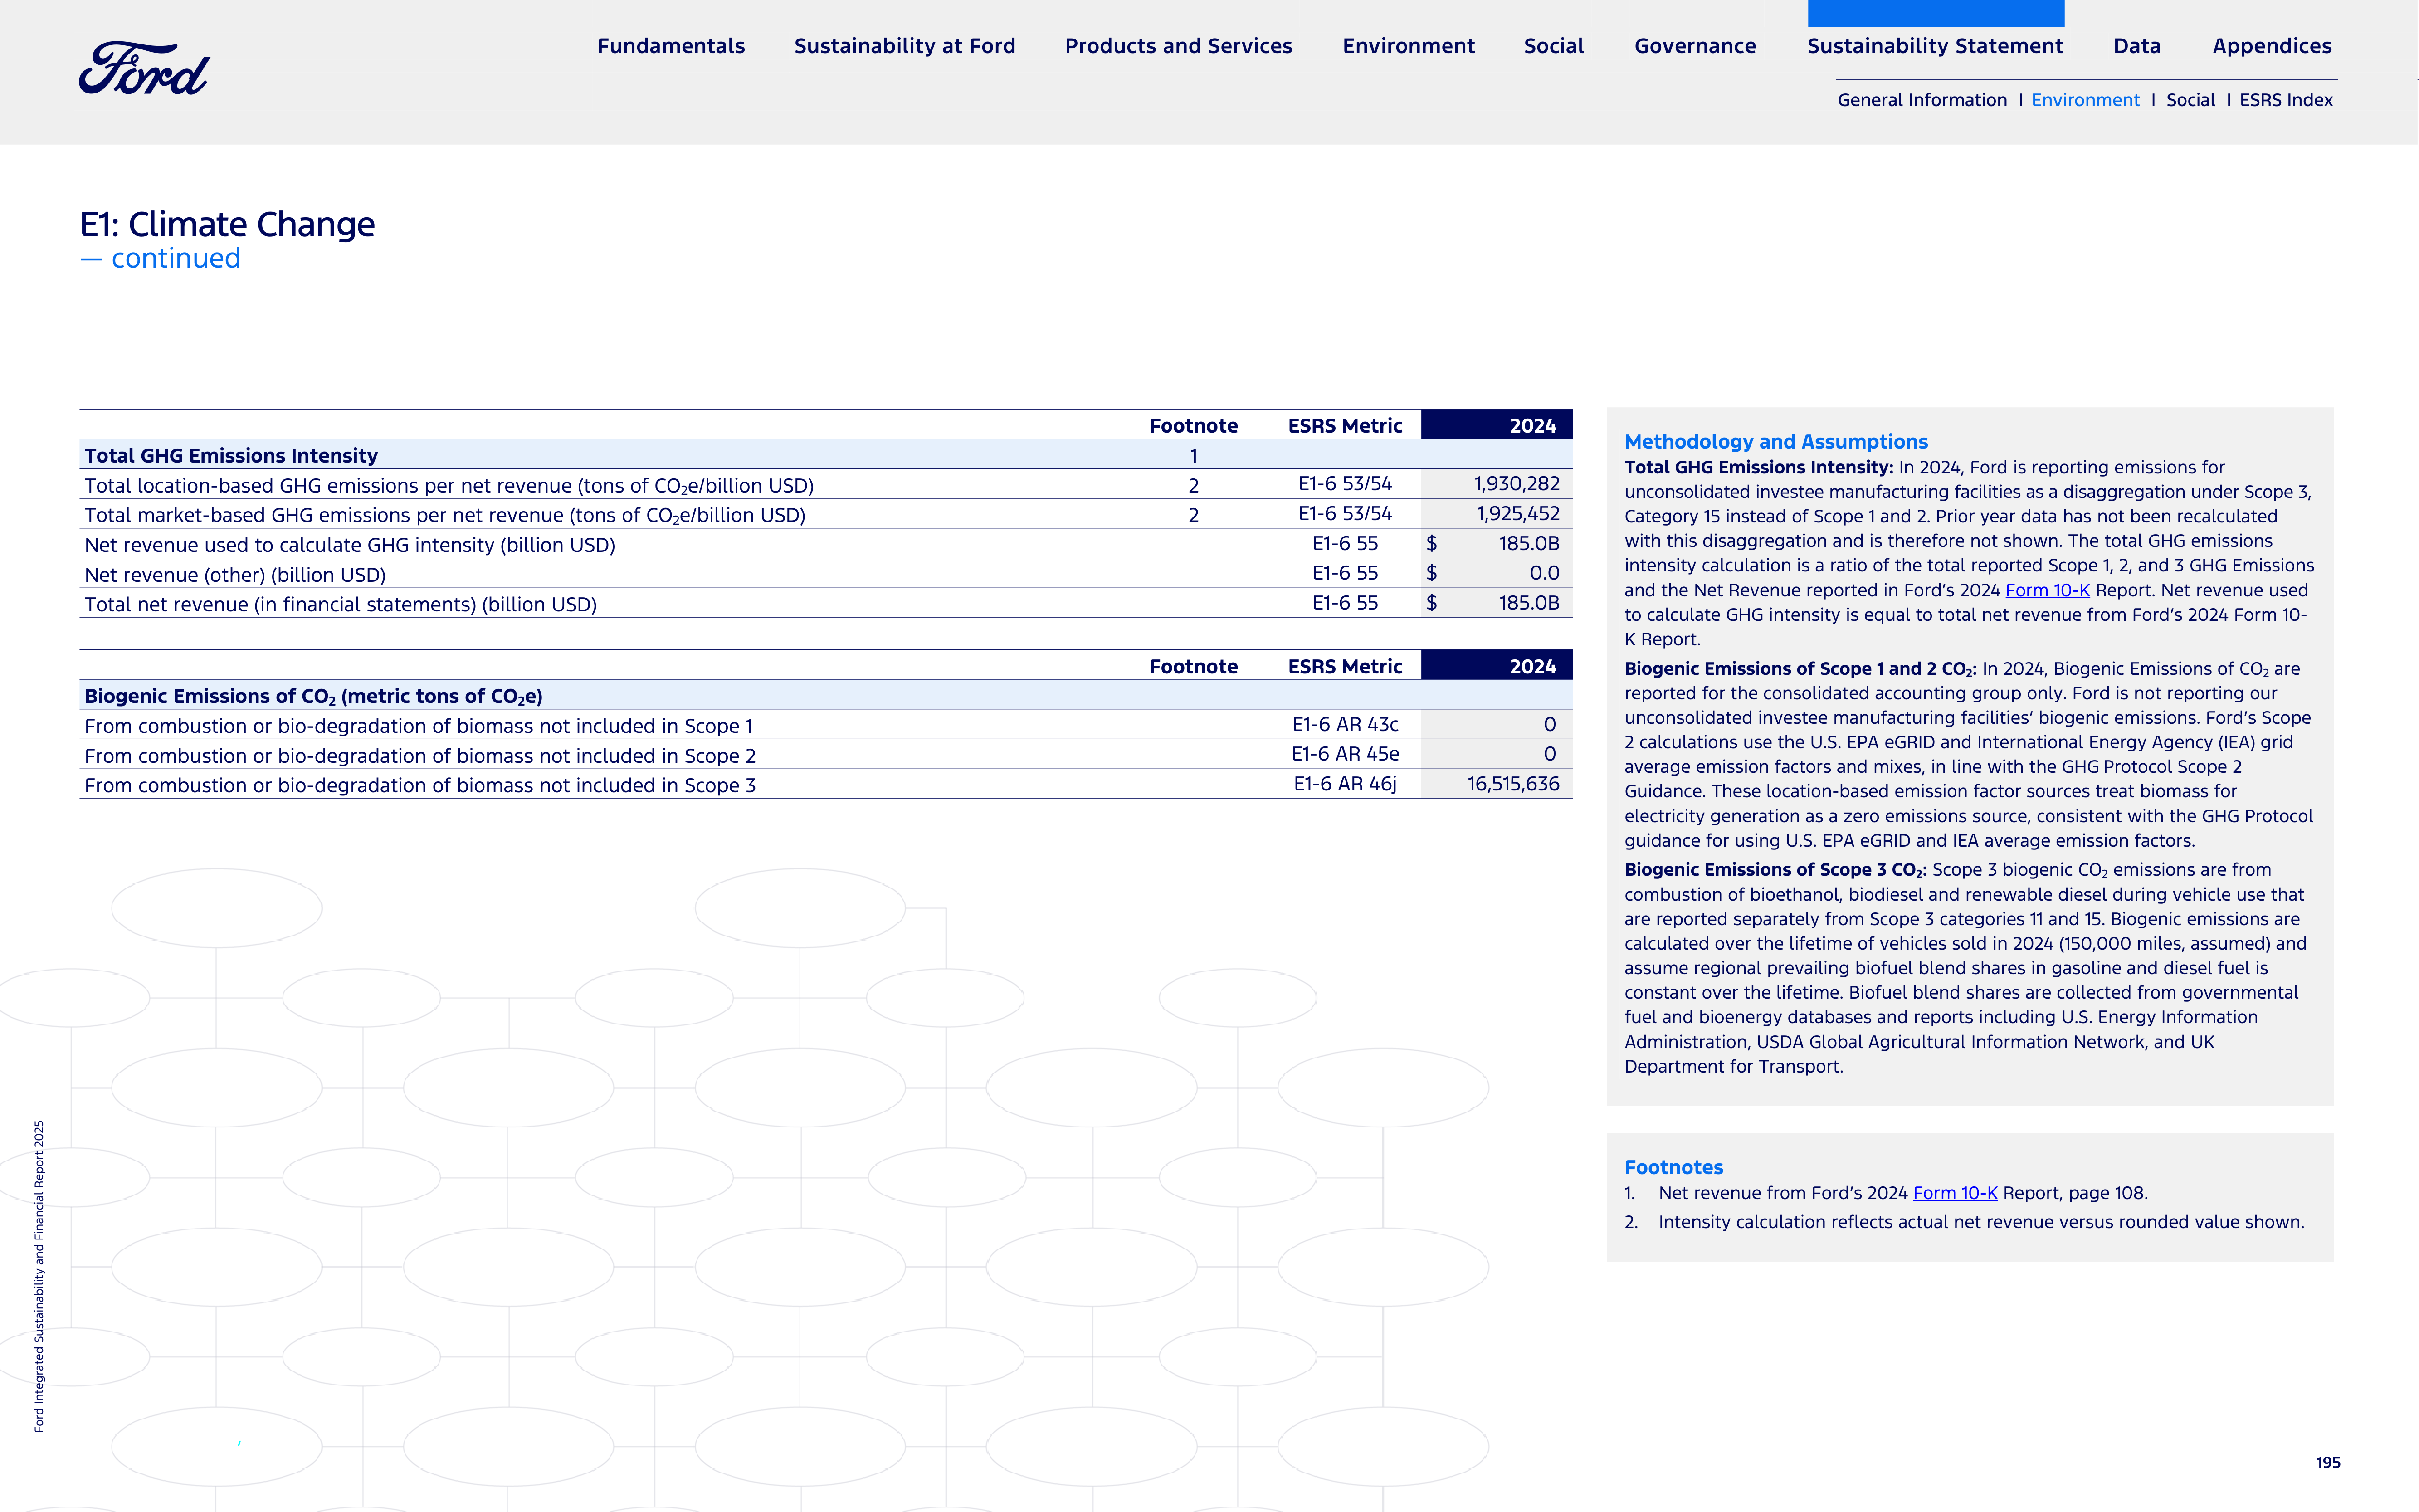Click the page number 195

click(x=2328, y=1462)
